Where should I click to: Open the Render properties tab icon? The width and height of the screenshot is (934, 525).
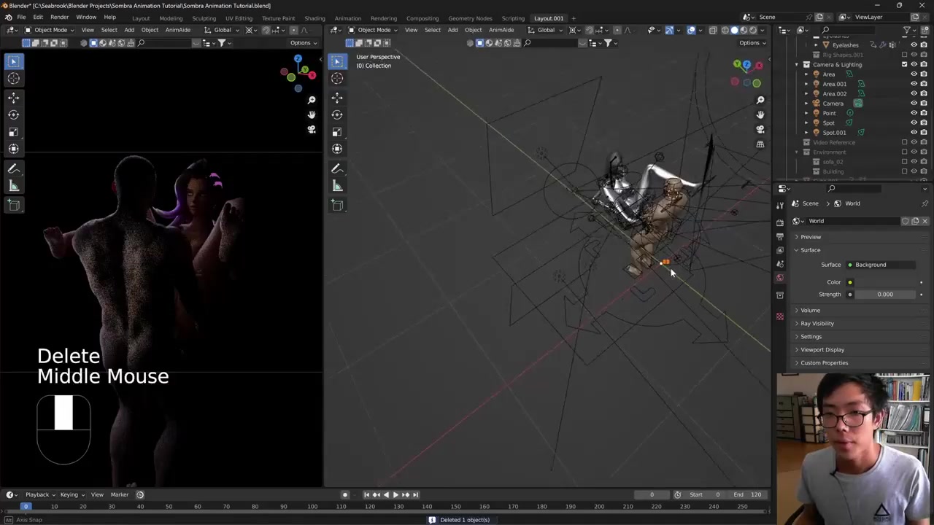tap(780, 222)
